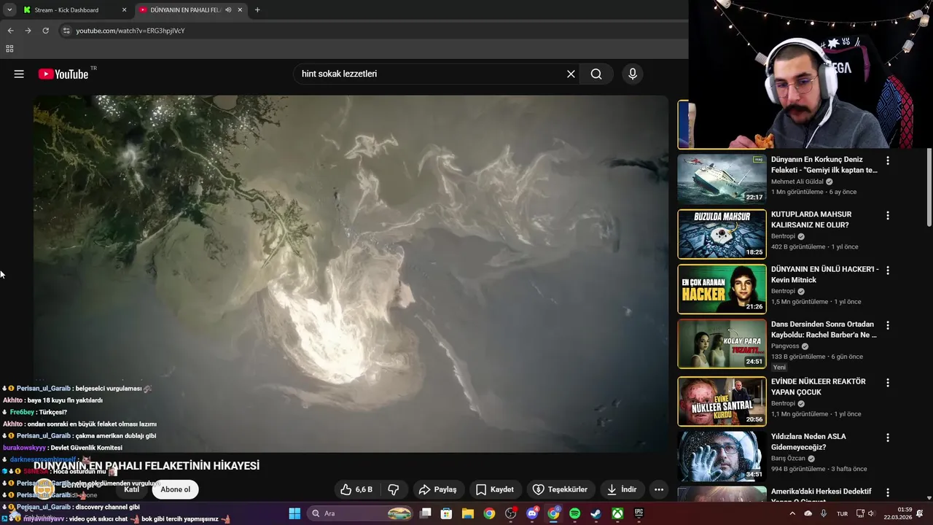Subscribe with the Abone ol button

(x=175, y=489)
